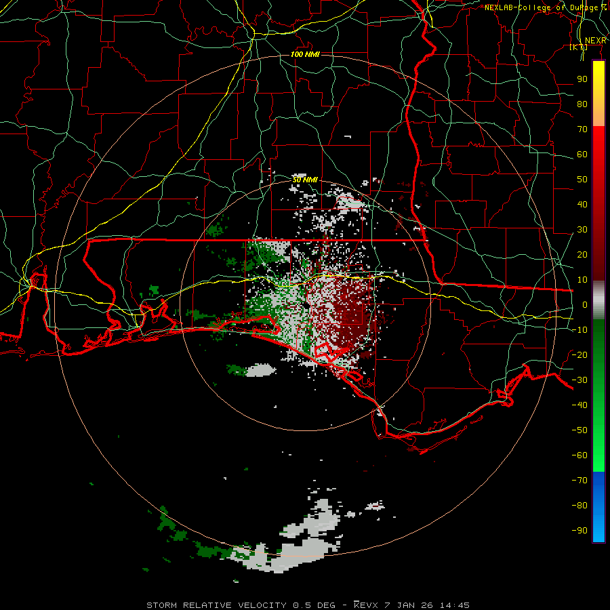Pick the blue segment at color bar bottom
Screen dimensions: 610x610
(x=598, y=507)
